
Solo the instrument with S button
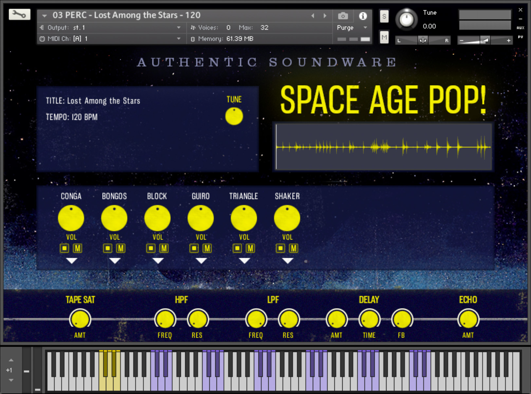pyautogui.click(x=385, y=16)
